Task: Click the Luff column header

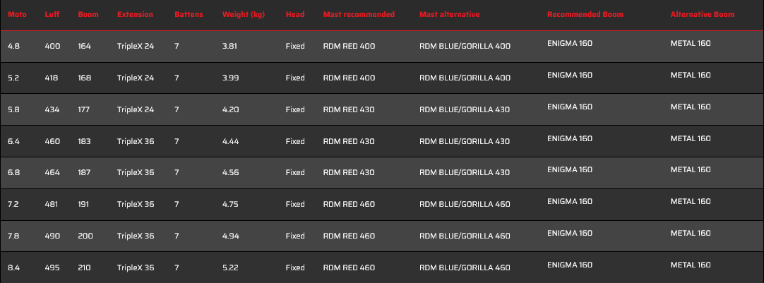Action: (x=52, y=14)
